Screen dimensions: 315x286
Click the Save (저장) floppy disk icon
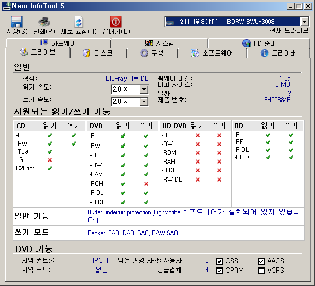click(16, 22)
